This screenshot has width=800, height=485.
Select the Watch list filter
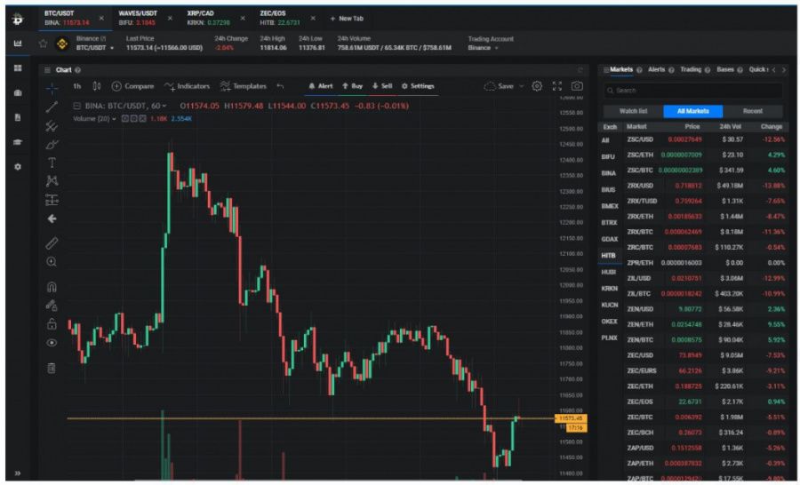[x=633, y=111]
